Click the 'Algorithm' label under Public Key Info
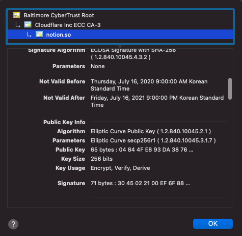 click(x=71, y=131)
